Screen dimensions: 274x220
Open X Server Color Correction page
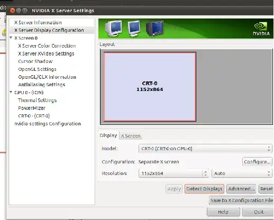(47, 46)
